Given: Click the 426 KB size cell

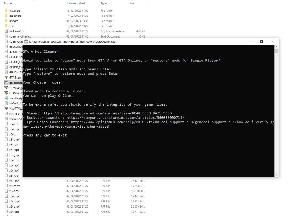Looking at the screenshot, I should click(141, 31).
